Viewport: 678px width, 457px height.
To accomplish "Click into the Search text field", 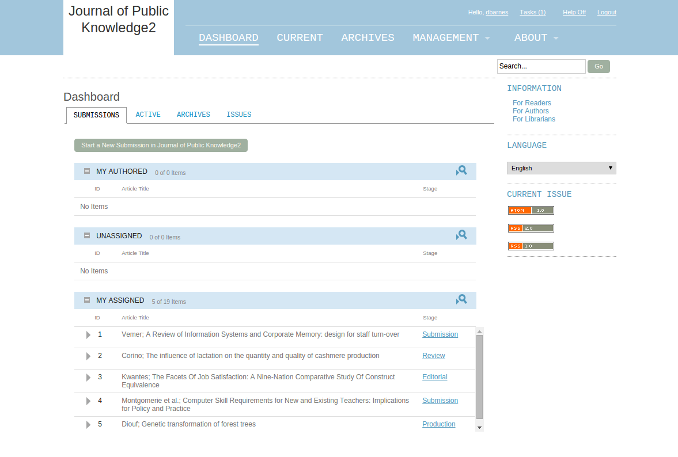I will point(541,66).
